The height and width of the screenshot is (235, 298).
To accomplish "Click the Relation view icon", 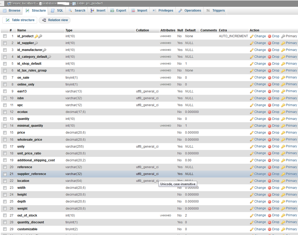I will (44, 20).
